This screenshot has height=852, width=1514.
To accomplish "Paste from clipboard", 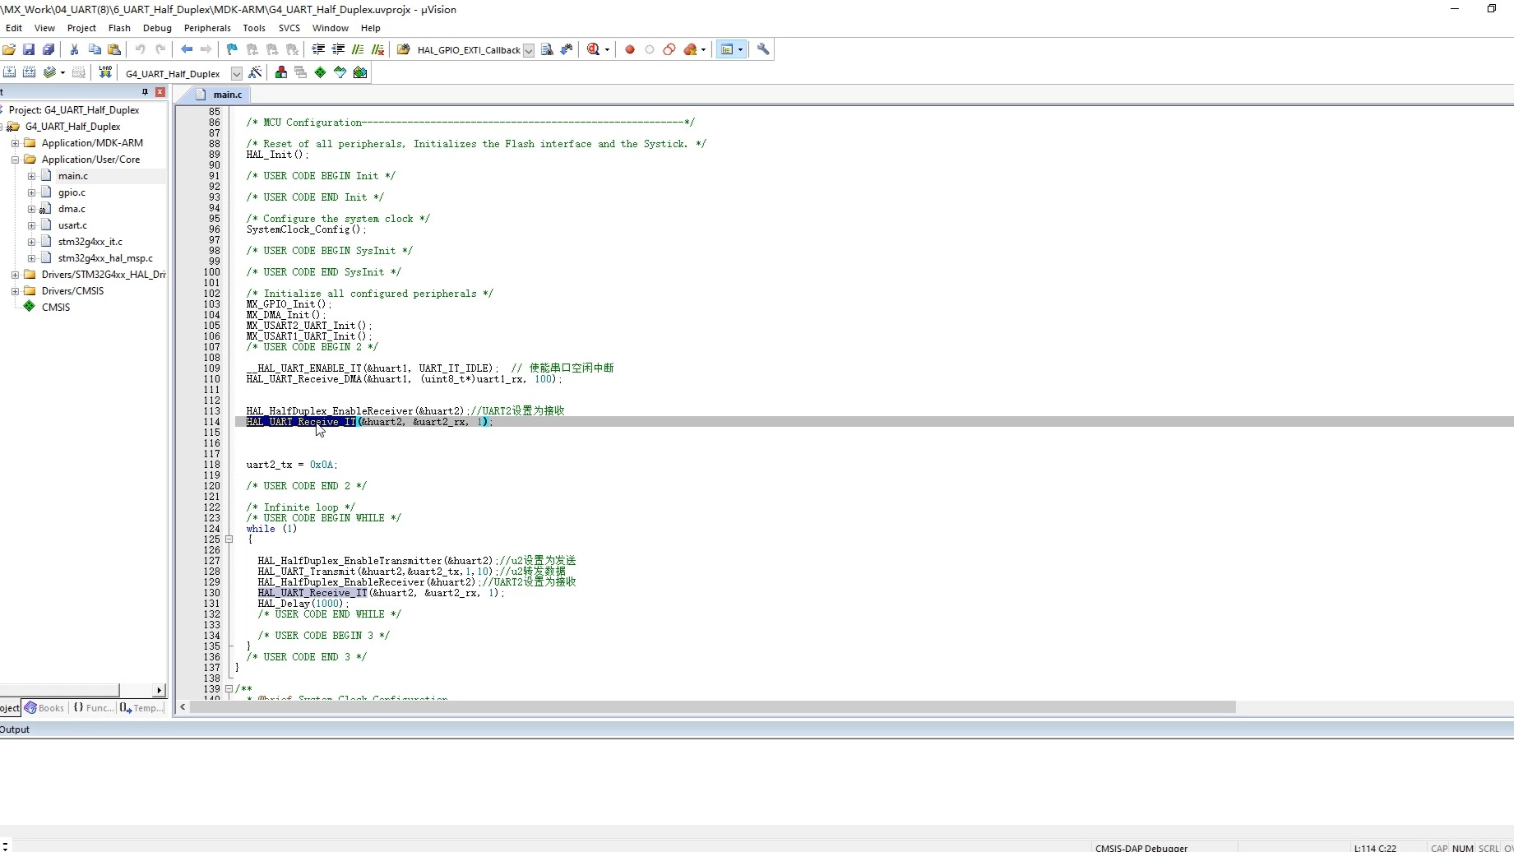I will tap(114, 49).
